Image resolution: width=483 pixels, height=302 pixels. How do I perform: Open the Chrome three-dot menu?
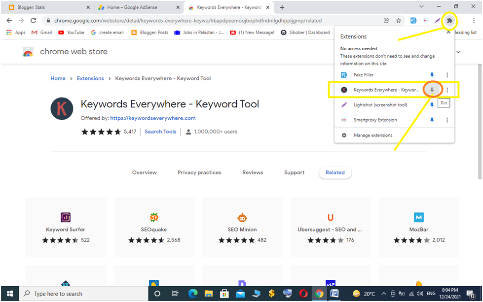click(x=474, y=21)
